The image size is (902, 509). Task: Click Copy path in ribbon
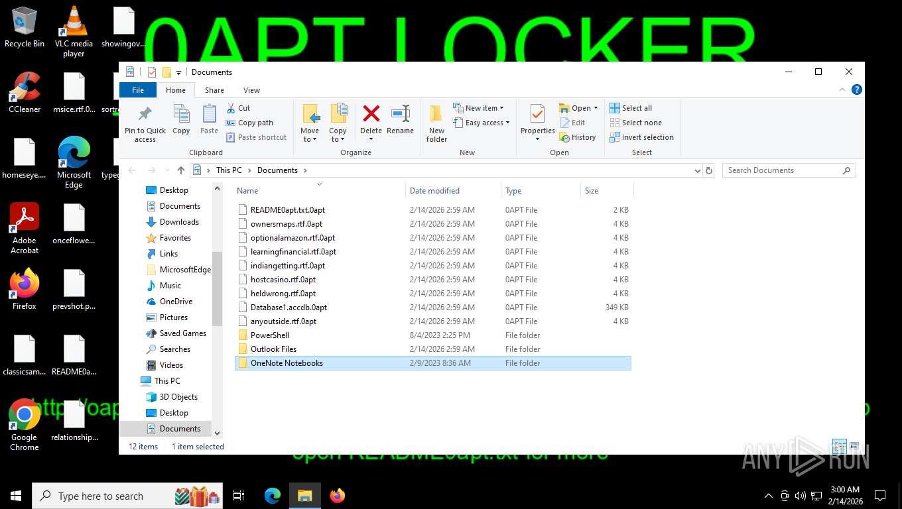[249, 123]
